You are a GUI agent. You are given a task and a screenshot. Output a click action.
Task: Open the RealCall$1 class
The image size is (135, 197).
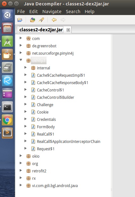tap(46, 134)
